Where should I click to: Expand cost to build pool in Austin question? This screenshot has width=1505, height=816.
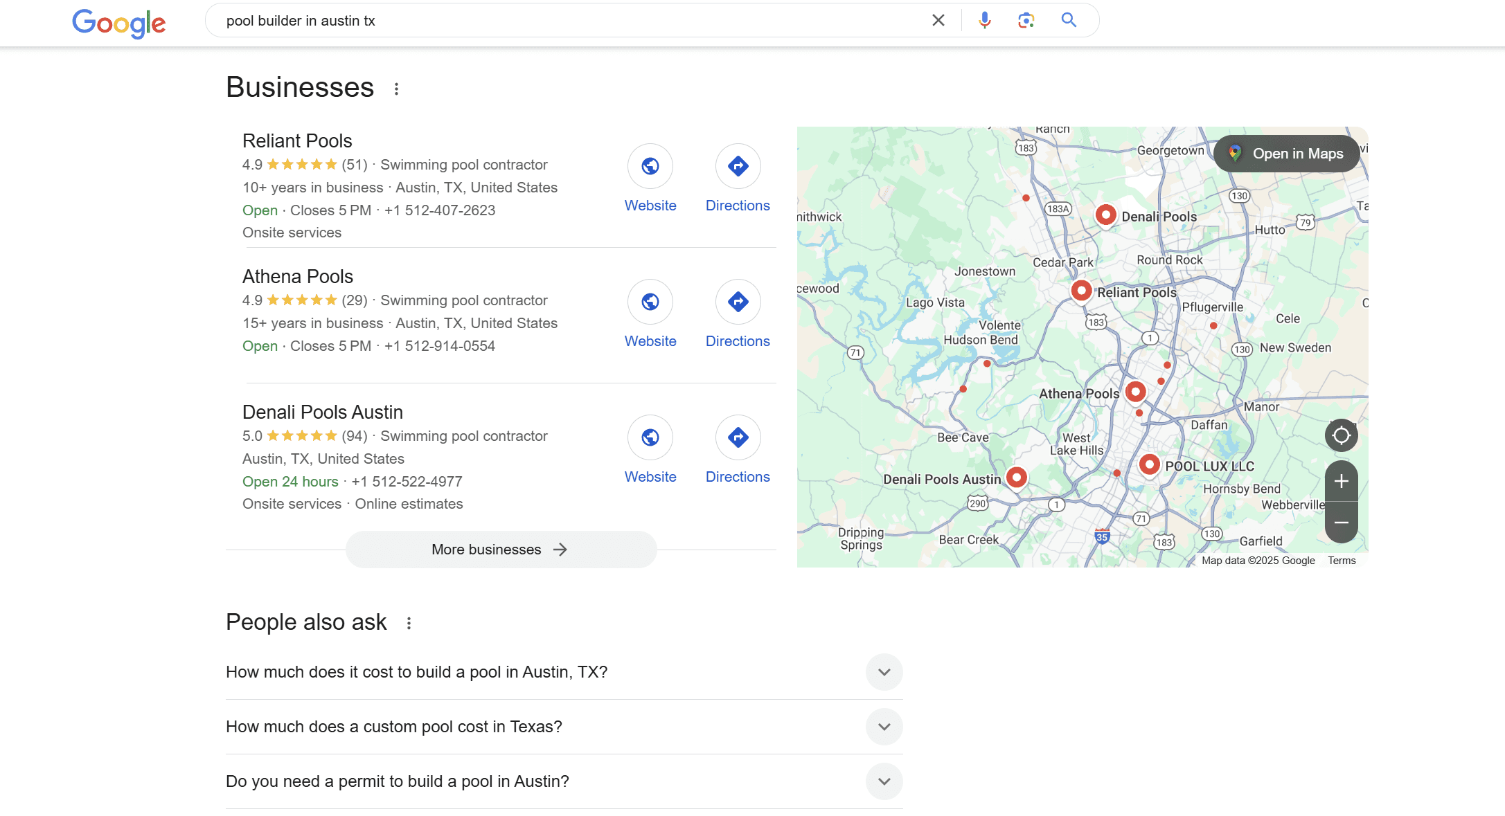click(884, 672)
